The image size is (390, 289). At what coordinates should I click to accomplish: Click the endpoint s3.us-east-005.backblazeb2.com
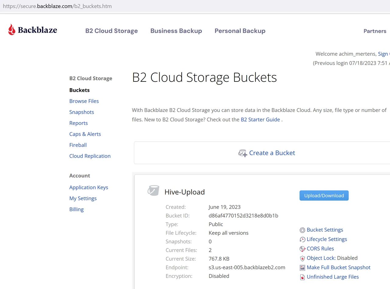click(x=247, y=268)
